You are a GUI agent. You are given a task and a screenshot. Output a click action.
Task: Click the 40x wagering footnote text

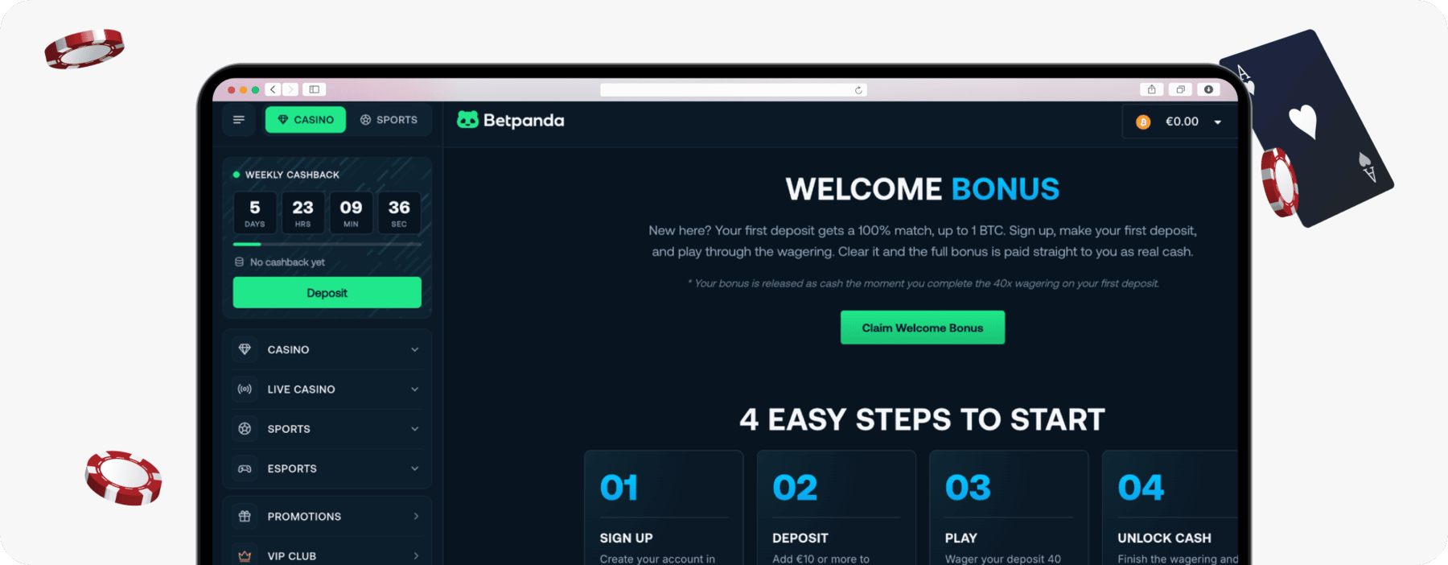tap(923, 283)
